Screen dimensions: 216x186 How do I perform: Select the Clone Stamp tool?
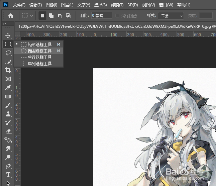8,114
